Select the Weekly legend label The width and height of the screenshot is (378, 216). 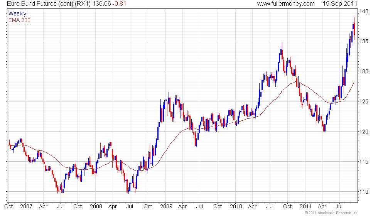point(17,13)
